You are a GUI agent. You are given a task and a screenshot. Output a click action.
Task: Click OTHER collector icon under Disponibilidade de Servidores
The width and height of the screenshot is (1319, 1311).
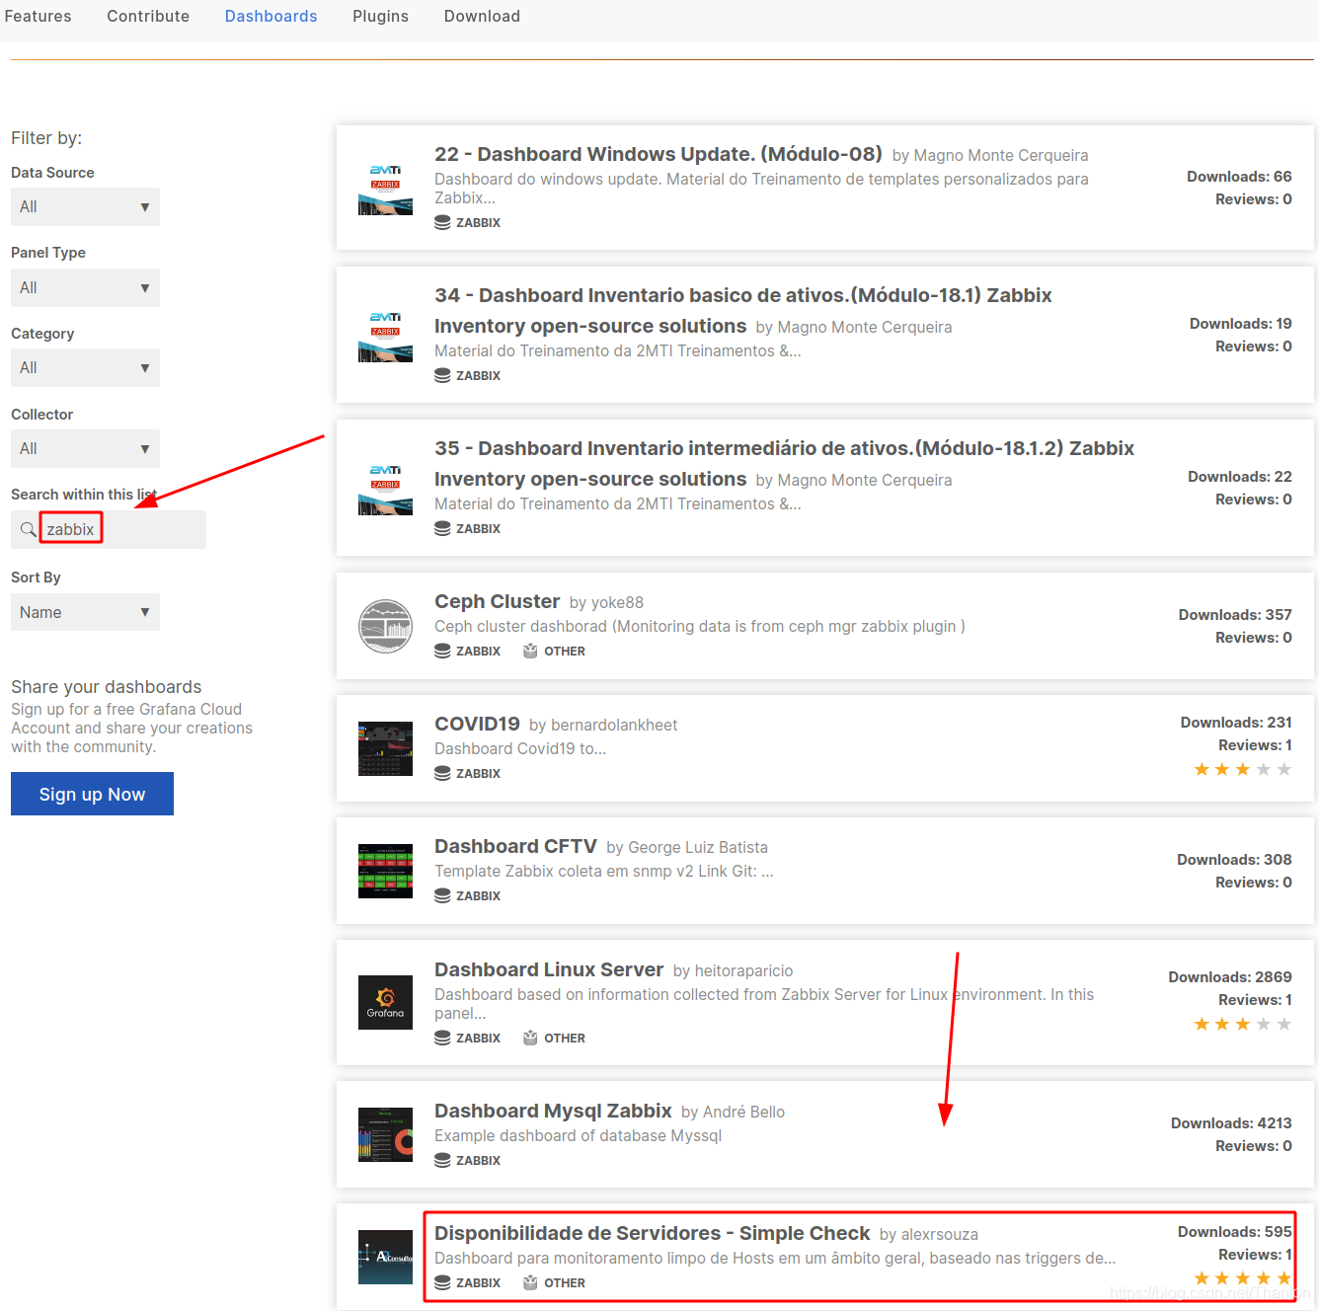coord(530,1282)
